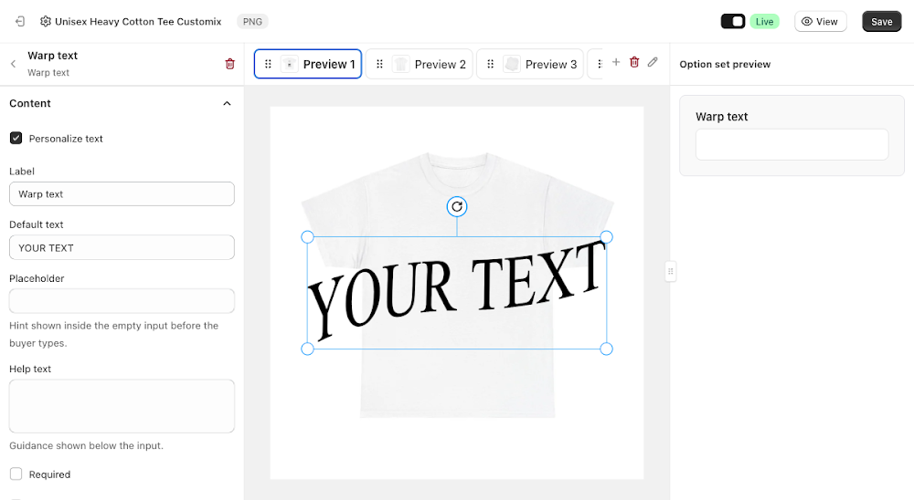Uncheck Personalize text checkbox
Screen dimensions: 914x500
[x=16, y=138]
